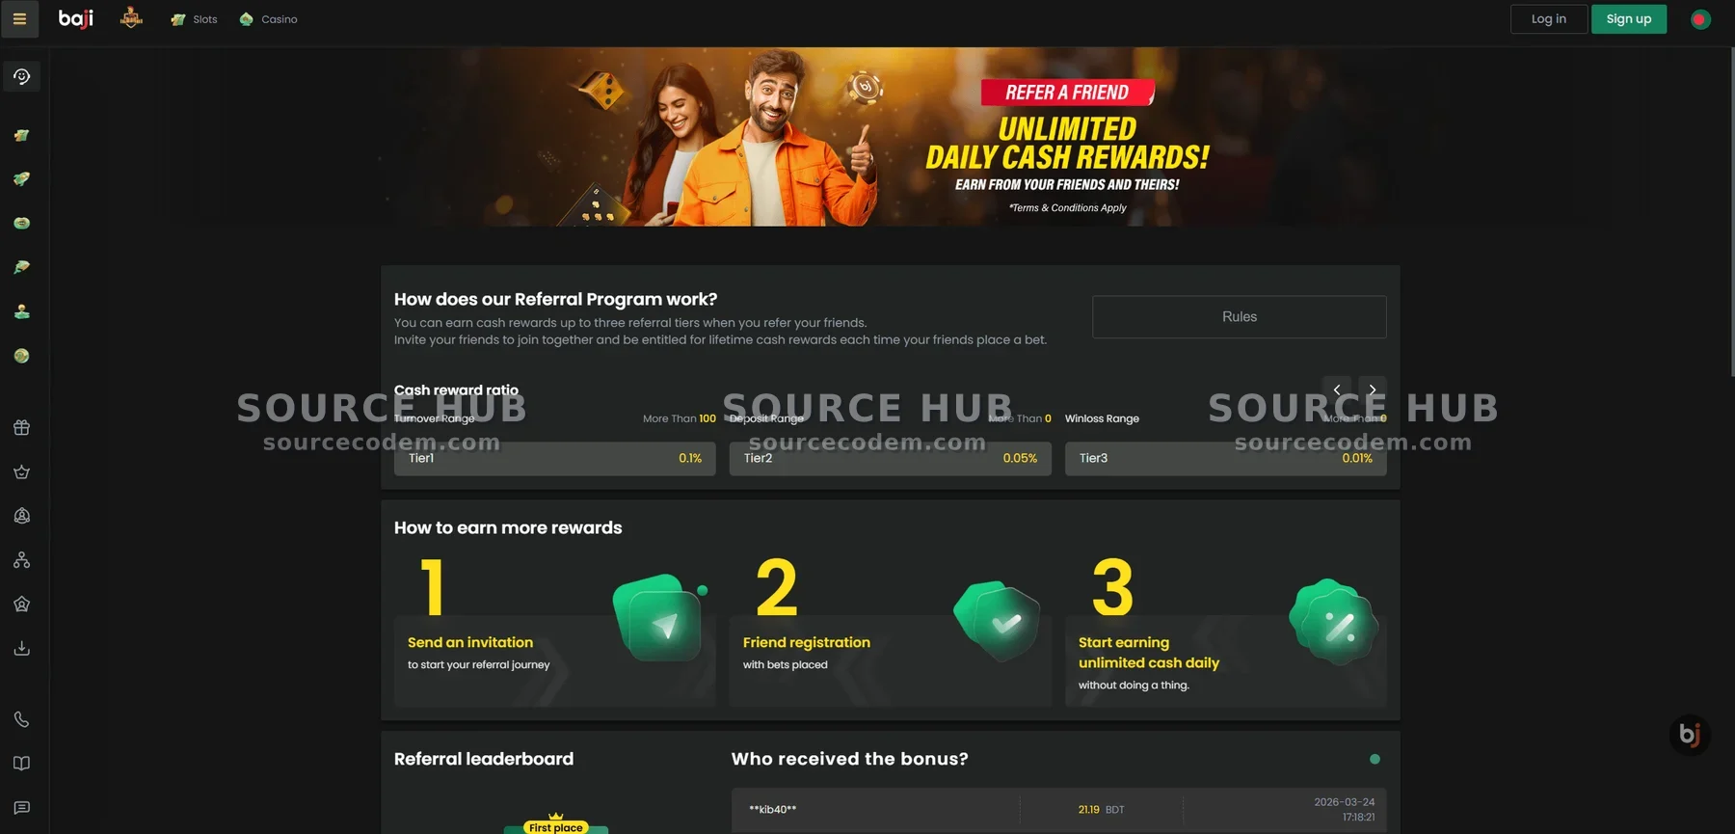The width and height of the screenshot is (1735, 834).
Task: Open the gift box promotions icon
Action: point(21,428)
